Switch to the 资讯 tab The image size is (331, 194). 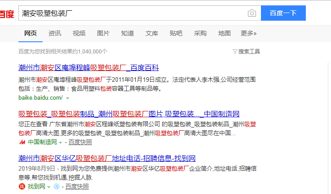point(55,33)
